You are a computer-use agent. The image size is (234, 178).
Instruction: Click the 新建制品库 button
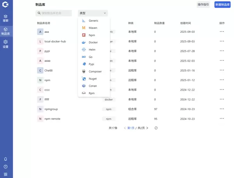click(x=222, y=5)
